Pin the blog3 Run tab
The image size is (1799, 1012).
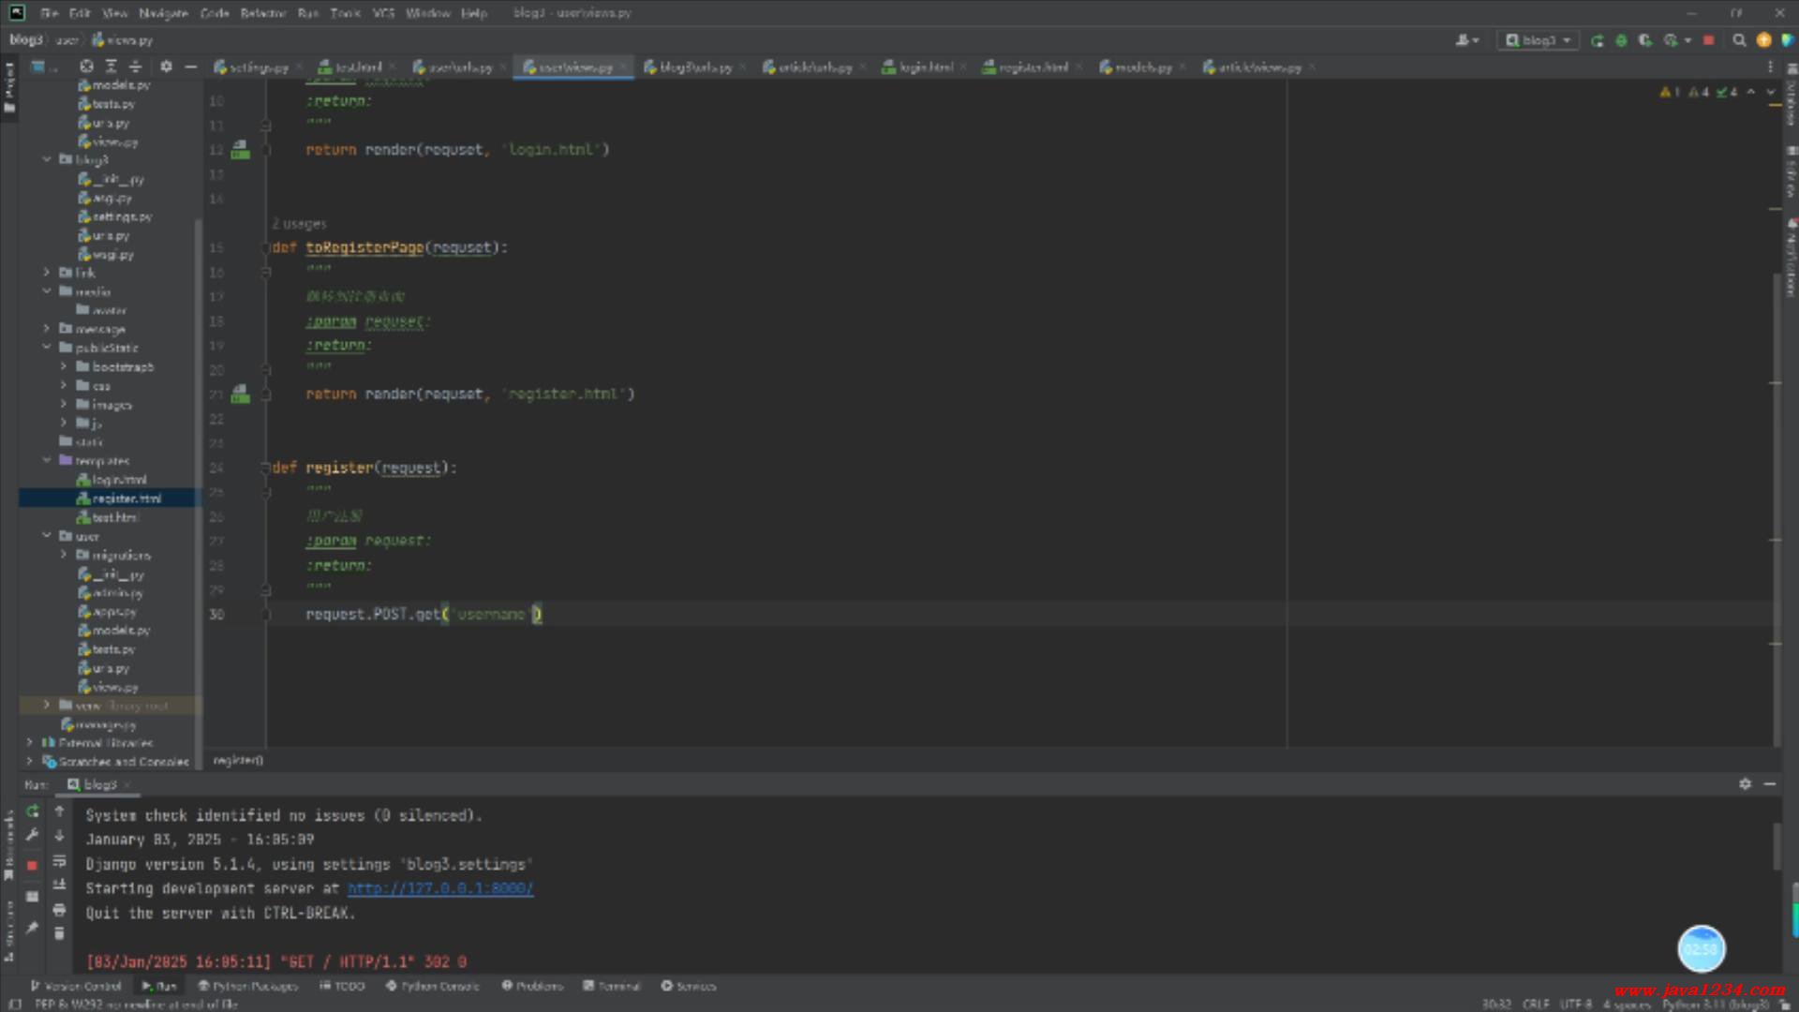click(32, 928)
